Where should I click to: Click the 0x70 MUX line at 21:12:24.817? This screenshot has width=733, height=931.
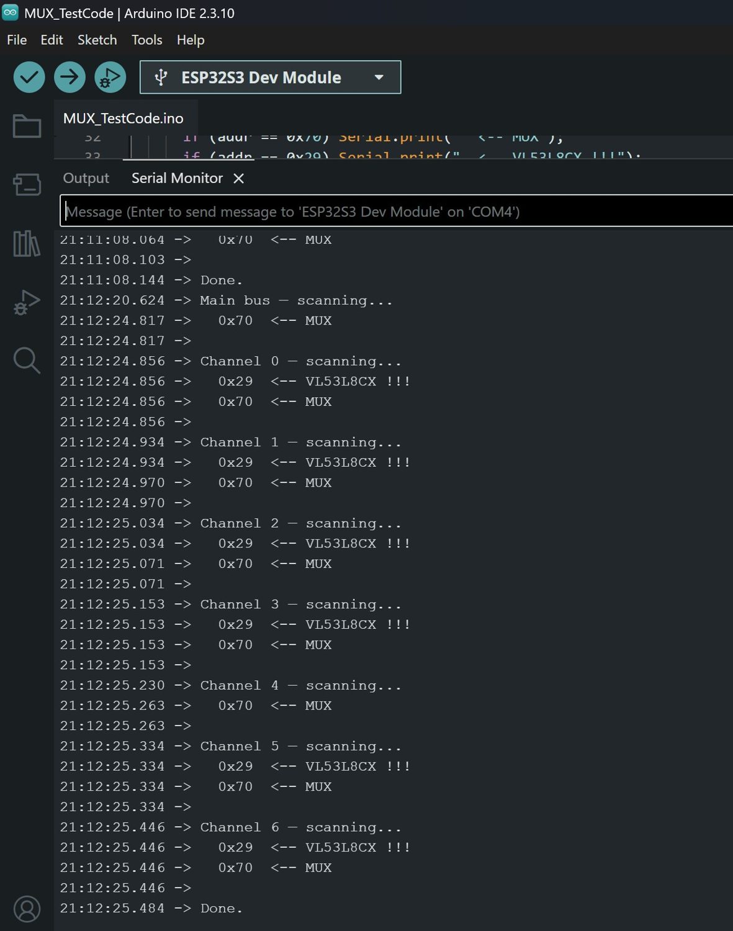tap(196, 321)
